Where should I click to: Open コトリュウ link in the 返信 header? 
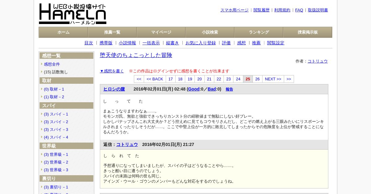127,145
